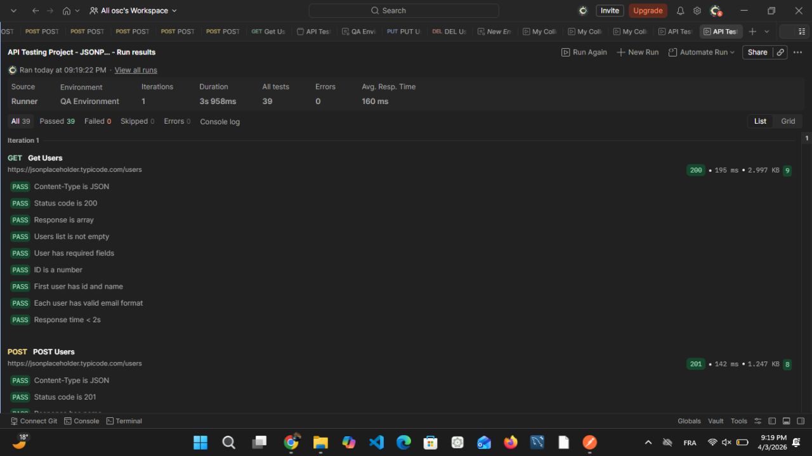Viewport: 812px width, 456px height.
Task: Filter results by Skipped 0
Action: [137, 121]
